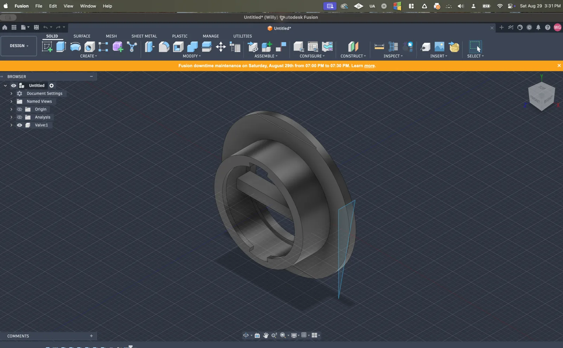Select the Insert Derive tool
This screenshot has width=563, height=348.
tap(425, 46)
